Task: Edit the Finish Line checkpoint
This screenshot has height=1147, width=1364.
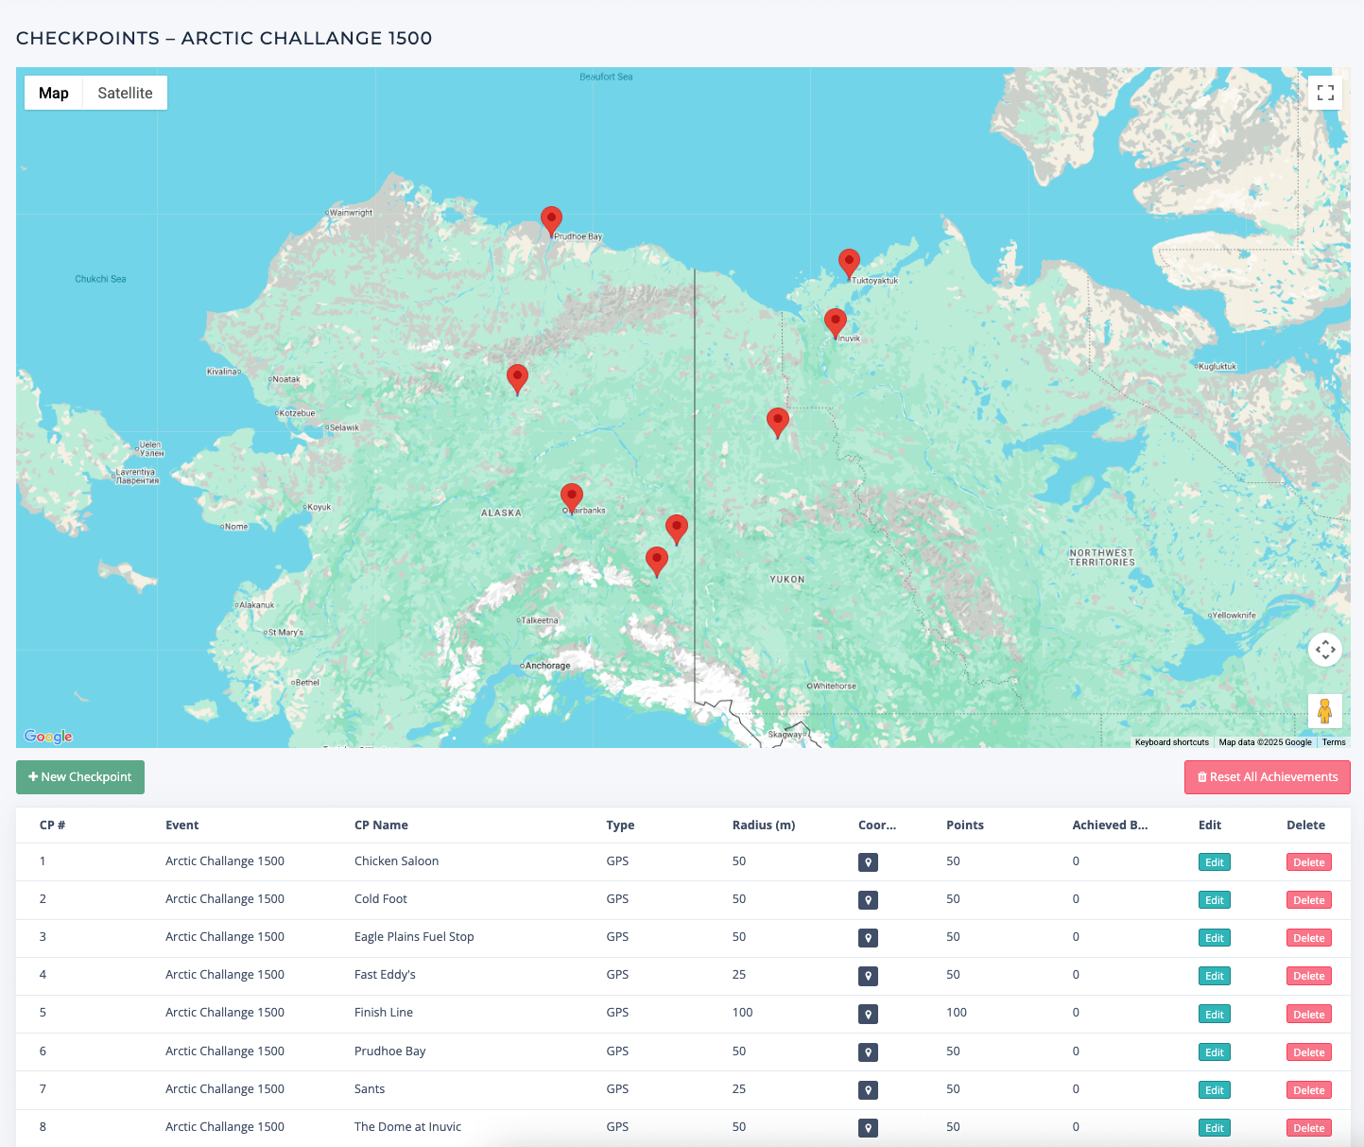Action: tap(1215, 1015)
